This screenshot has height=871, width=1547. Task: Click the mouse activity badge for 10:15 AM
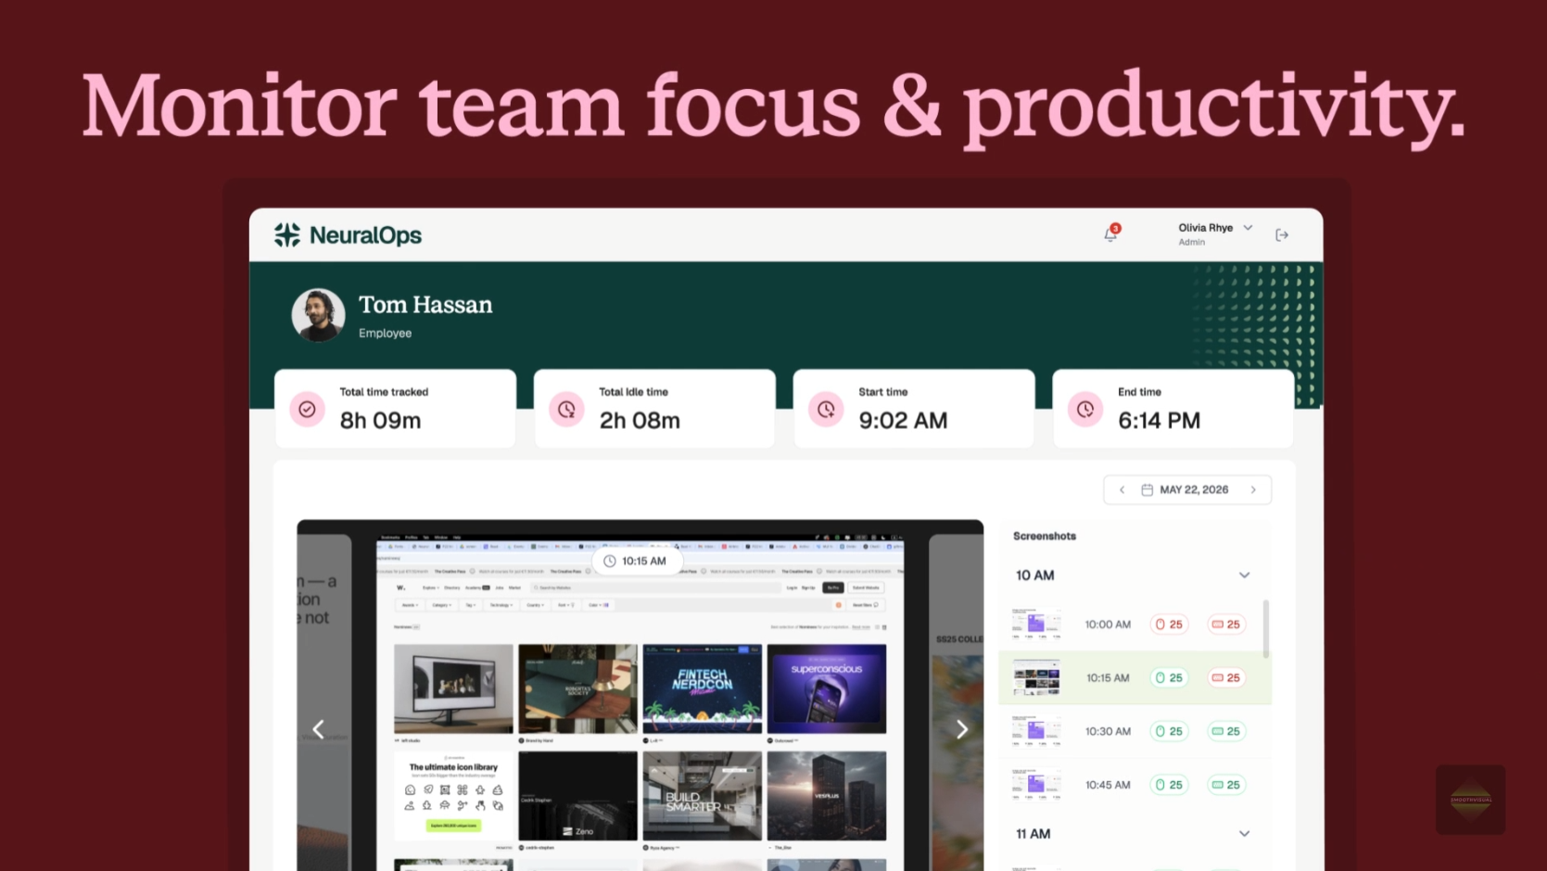pos(1170,678)
